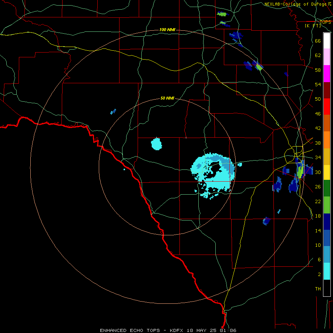Click the "100 NMI" range ring label

tap(167, 30)
